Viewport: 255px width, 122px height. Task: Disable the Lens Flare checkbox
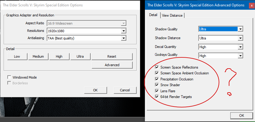click(157, 91)
